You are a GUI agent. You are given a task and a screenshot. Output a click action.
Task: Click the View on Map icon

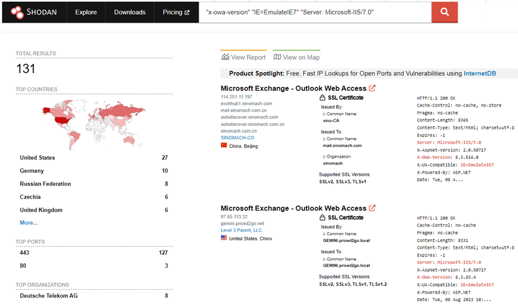(278, 57)
